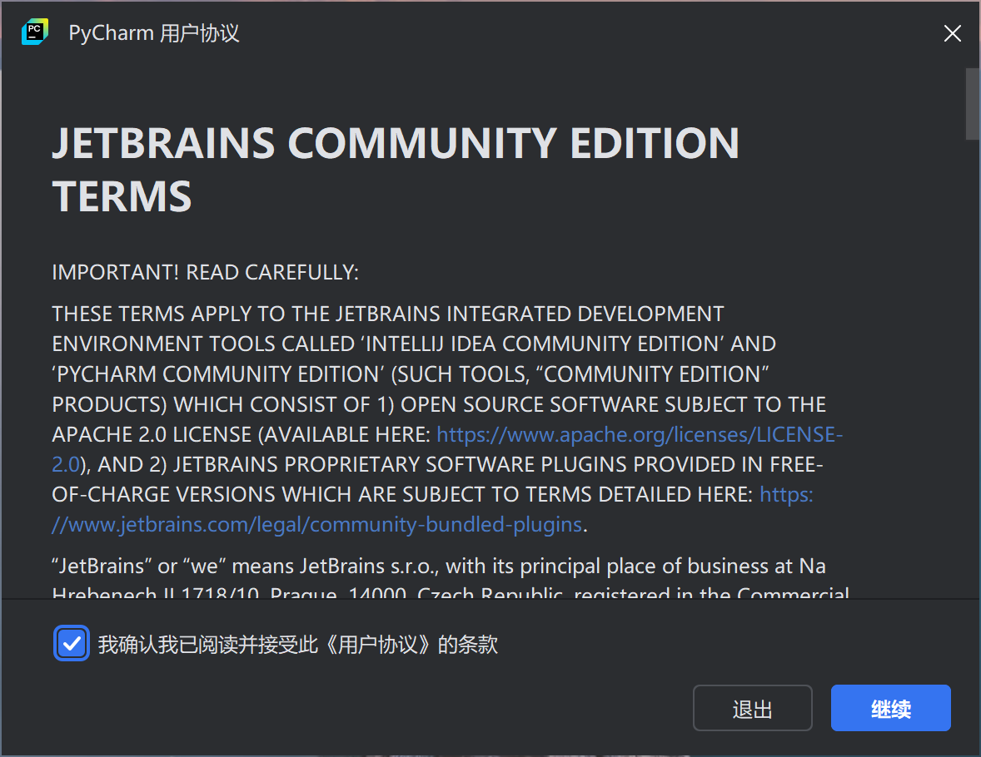Click the IMPORTANT! READ CAREFULLY line
Image resolution: width=981 pixels, height=757 pixels.
coord(205,272)
